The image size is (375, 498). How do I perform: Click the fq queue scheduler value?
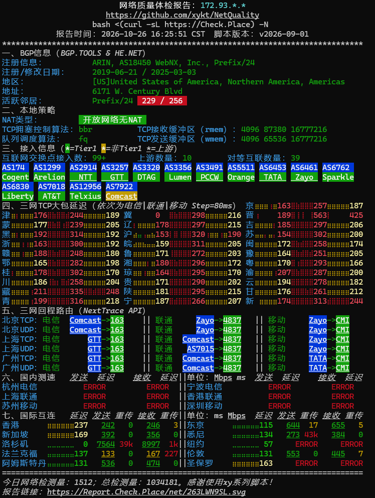tap(83, 139)
